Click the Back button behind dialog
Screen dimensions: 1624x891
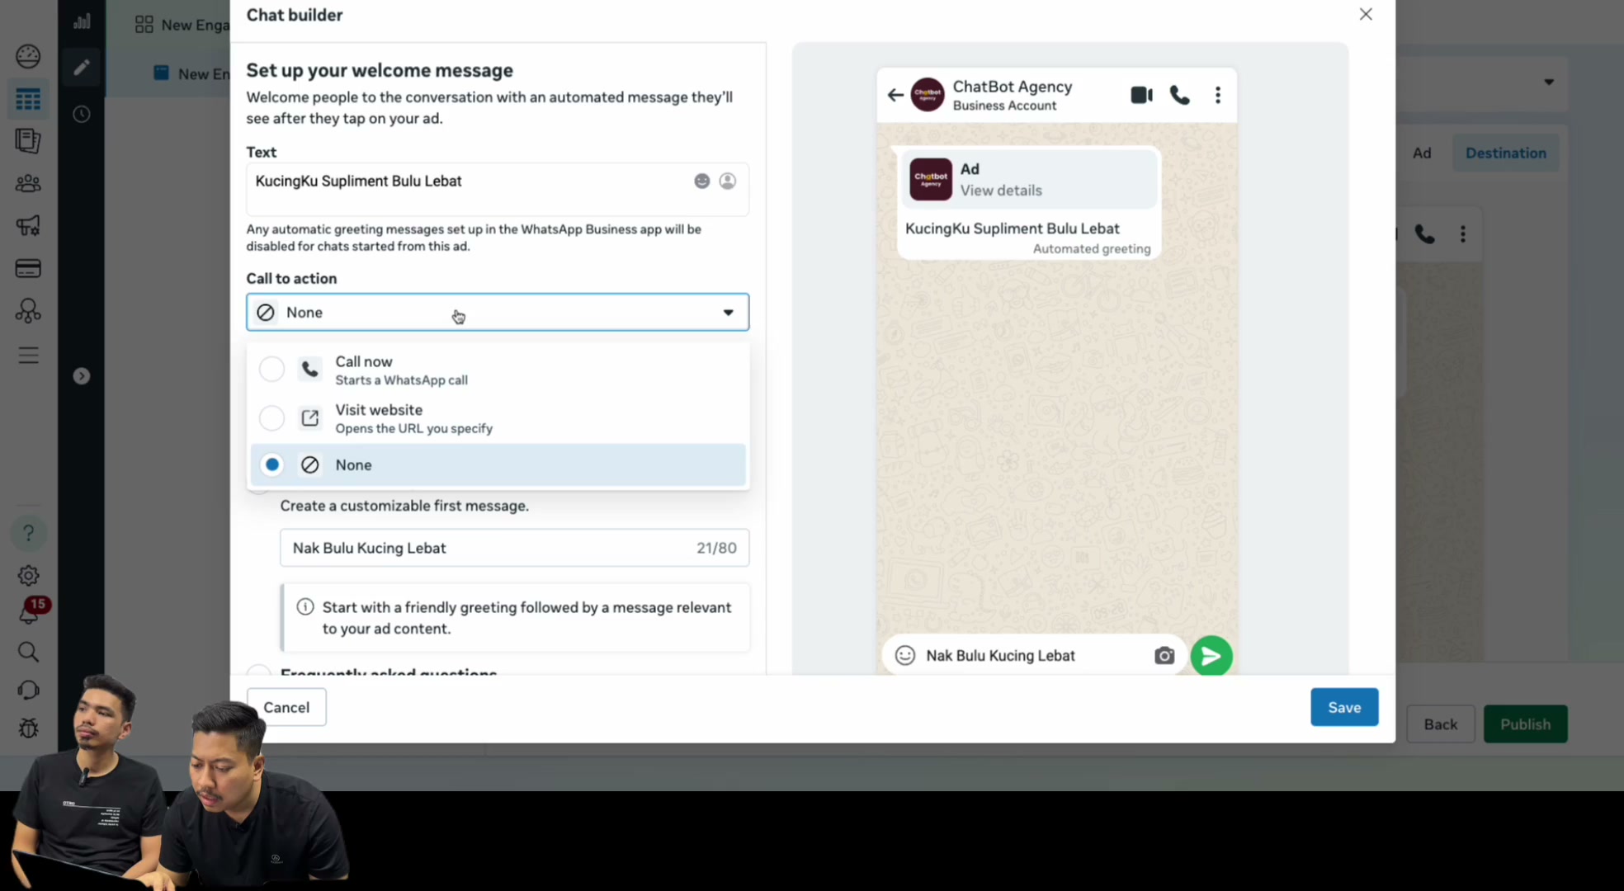(1440, 724)
